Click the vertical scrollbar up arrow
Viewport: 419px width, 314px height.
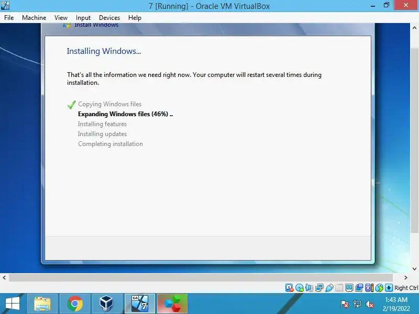(x=414, y=28)
